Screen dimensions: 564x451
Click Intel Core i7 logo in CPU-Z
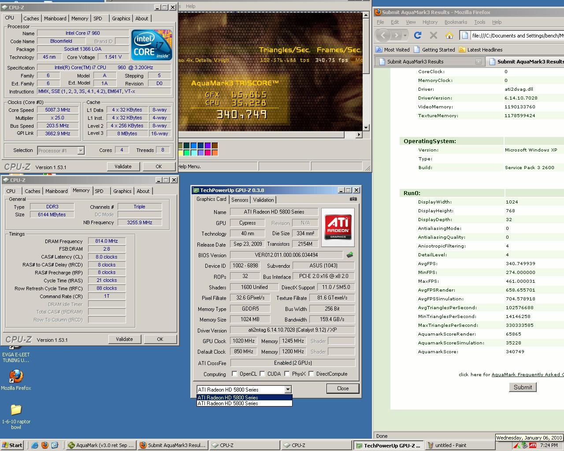click(x=152, y=45)
